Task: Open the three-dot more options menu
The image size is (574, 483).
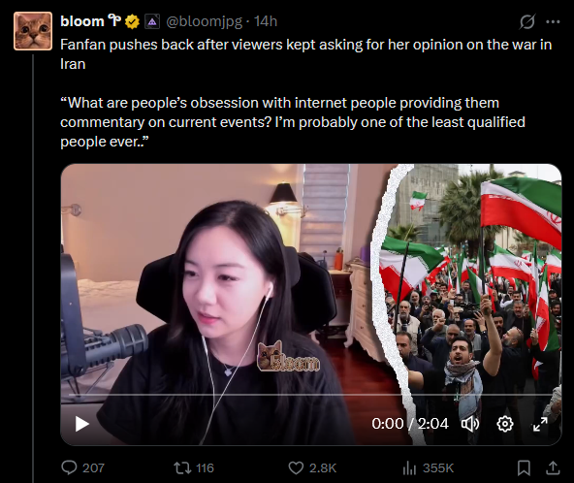Action: pos(553,21)
